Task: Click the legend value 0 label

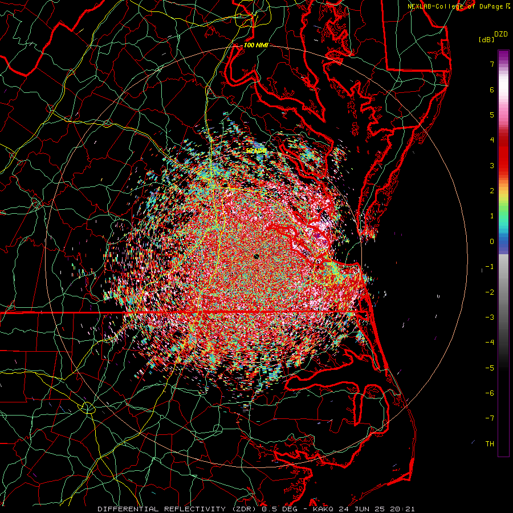Action: click(492, 242)
